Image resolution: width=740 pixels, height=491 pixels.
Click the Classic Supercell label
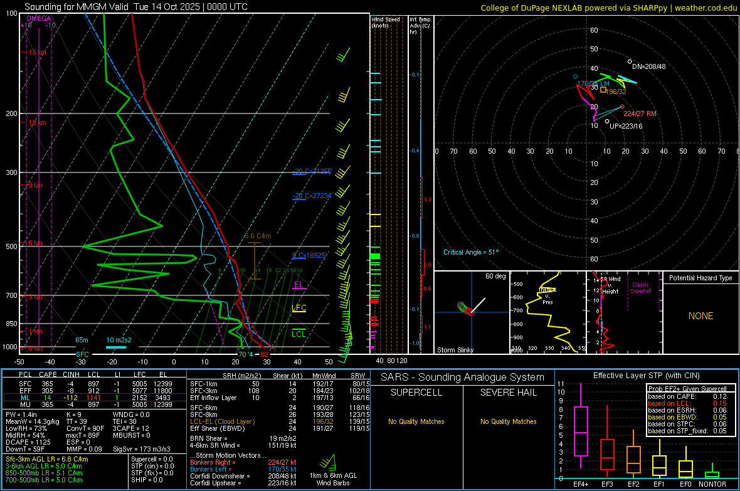(640, 288)
